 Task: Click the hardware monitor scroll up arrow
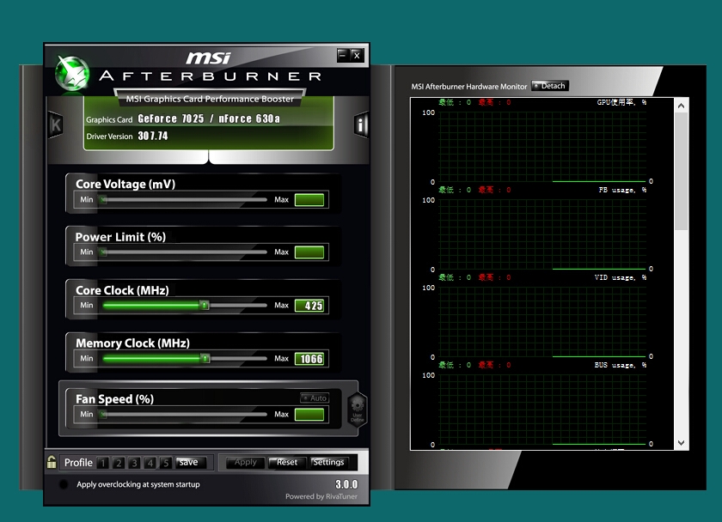click(682, 106)
